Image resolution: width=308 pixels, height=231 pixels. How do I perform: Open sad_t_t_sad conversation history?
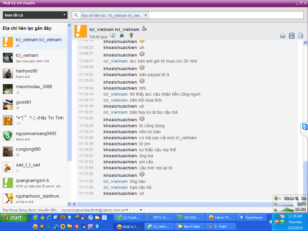tap(33, 167)
